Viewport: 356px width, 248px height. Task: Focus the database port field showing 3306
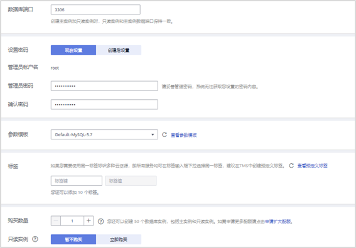pyautogui.click(x=95, y=9)
